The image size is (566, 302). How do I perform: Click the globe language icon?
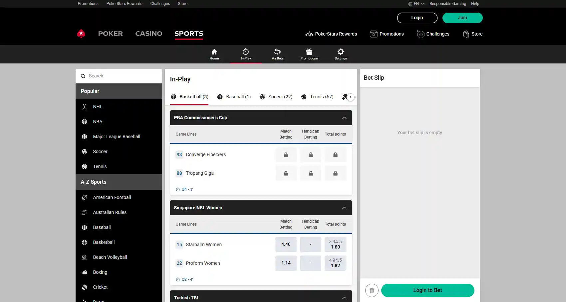tap(410, 4)
